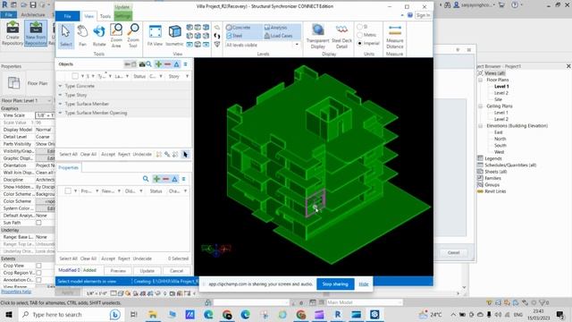Screen dimensions: 572x322
Task: Collapse the Type: Surface Member group
Action: [60, 104]
